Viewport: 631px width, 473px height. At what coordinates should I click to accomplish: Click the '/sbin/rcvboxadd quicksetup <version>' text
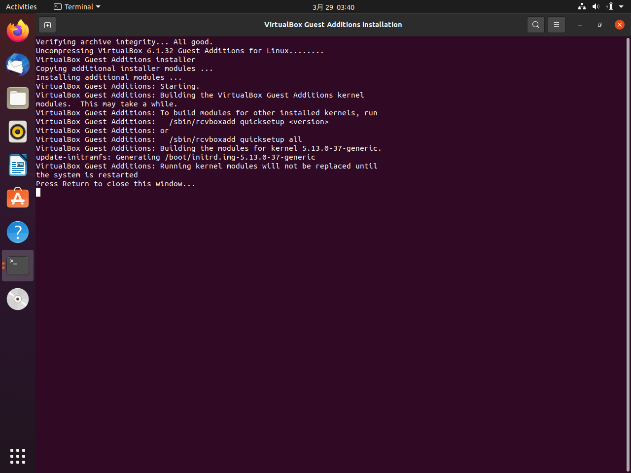click(249, 122)
